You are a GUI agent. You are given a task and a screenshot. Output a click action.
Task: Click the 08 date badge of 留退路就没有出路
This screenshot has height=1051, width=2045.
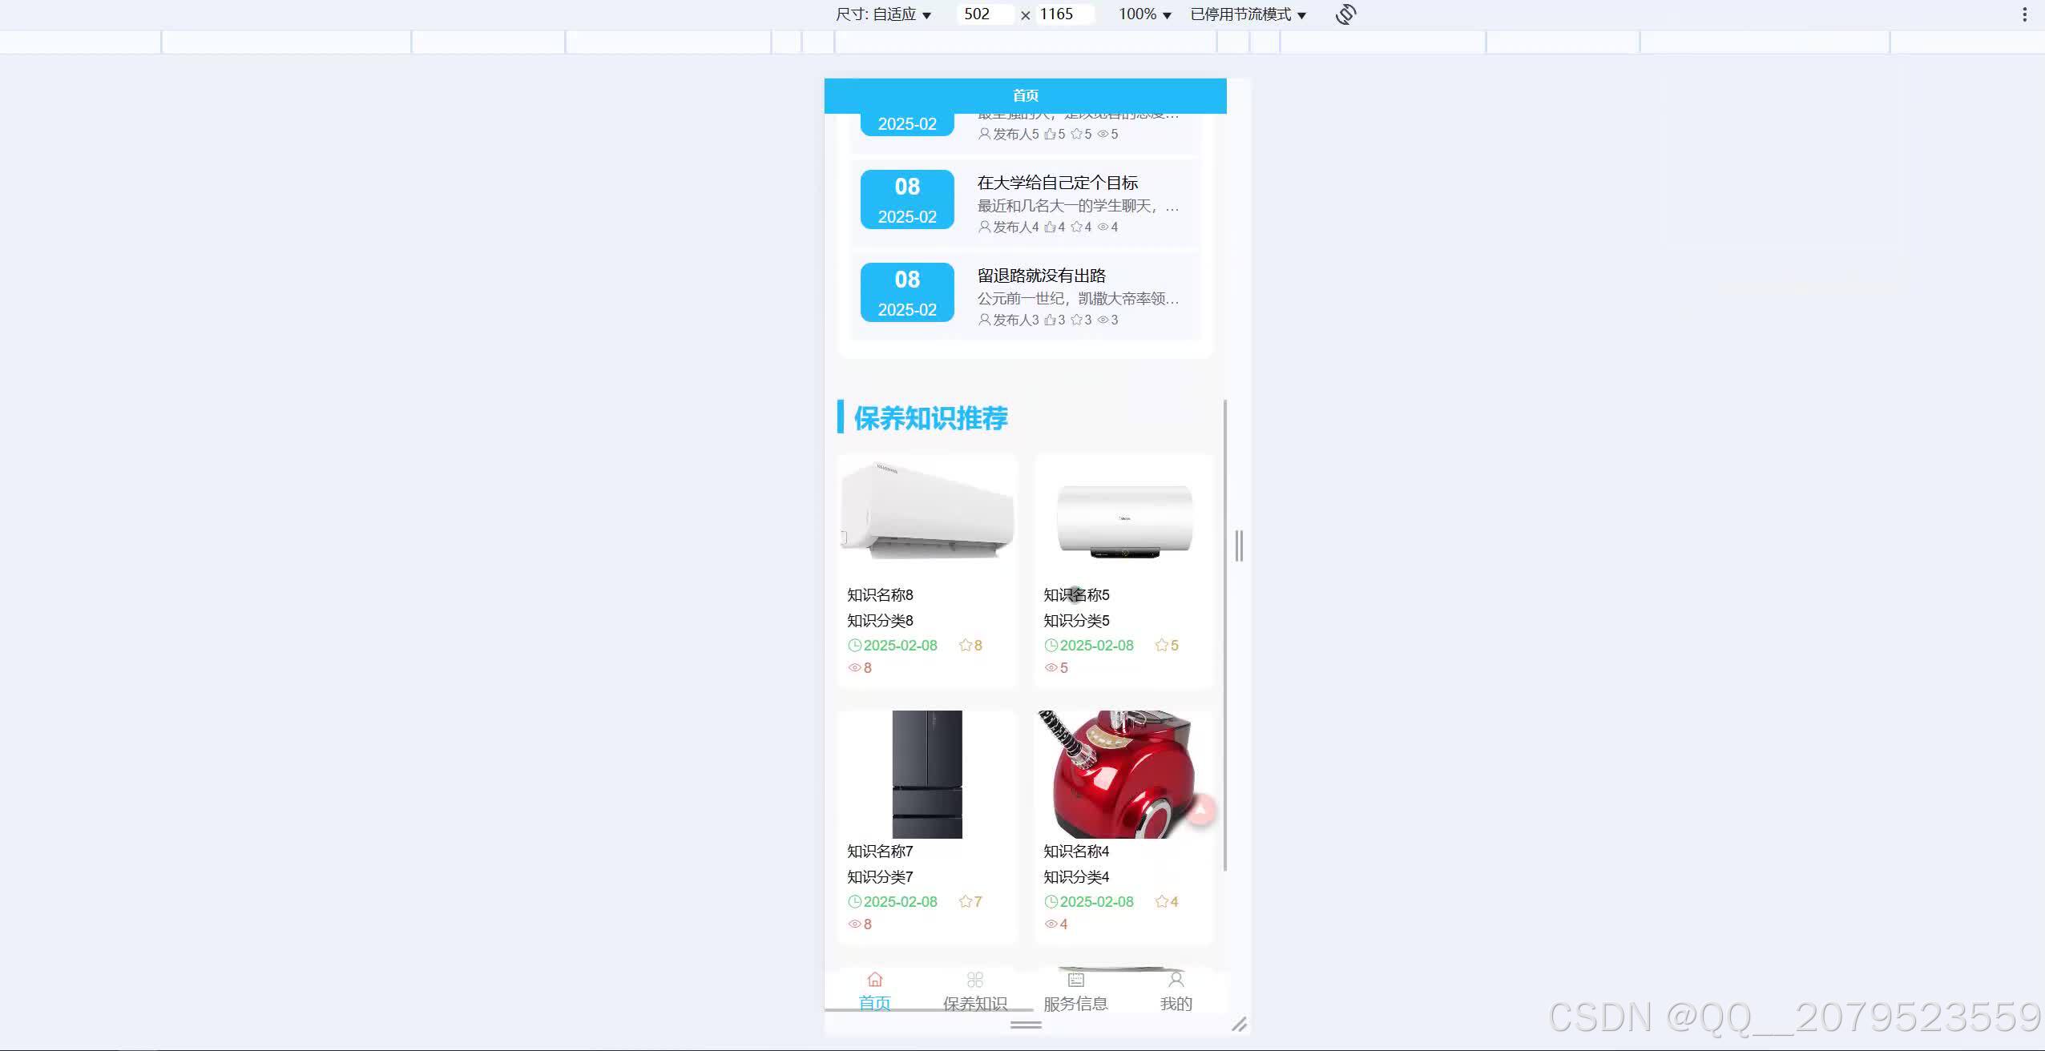coord(907,292)
